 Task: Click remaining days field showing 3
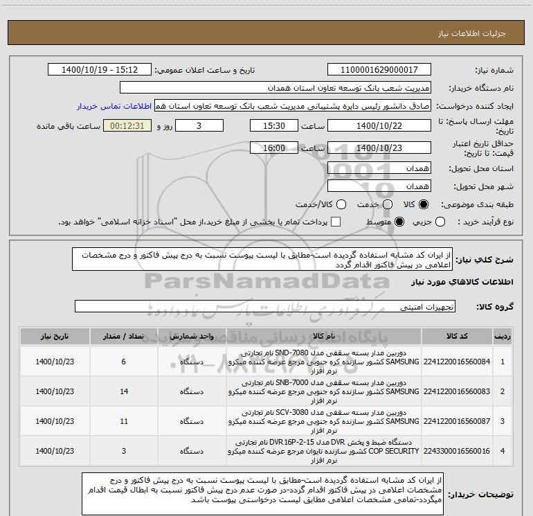coord(199,126)
